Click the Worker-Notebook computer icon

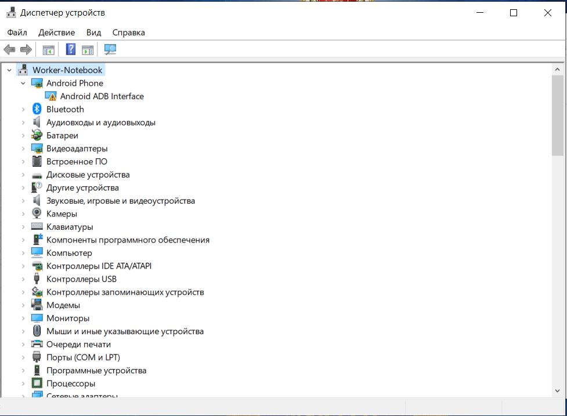click(23, 70)
